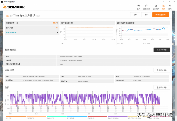This screenshot has width=177, height=121.
Task: Click the 帧率稳定度 label
Action: (x=10, y=23)
